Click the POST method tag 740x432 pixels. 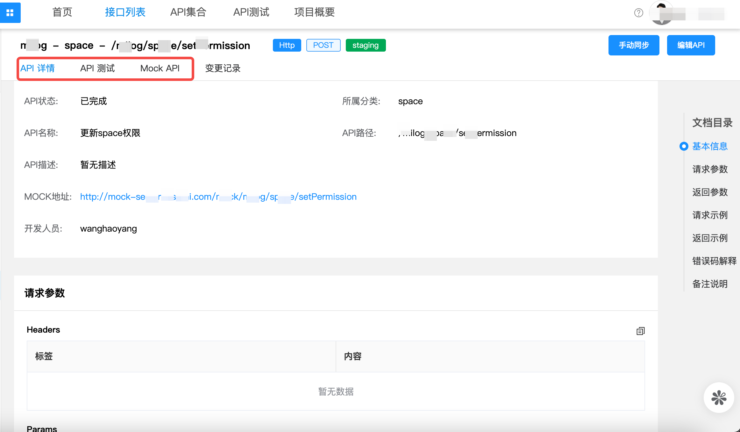point(323,45)
